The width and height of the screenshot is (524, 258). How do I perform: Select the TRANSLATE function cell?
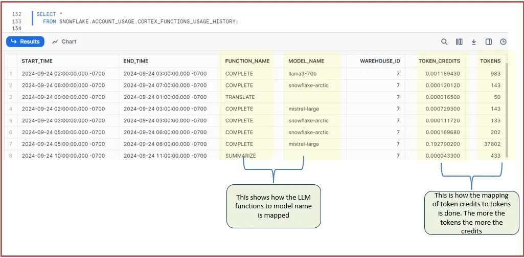240,97
